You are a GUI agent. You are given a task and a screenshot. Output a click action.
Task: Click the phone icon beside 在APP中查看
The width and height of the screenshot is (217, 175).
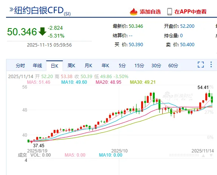pos(169,12)
